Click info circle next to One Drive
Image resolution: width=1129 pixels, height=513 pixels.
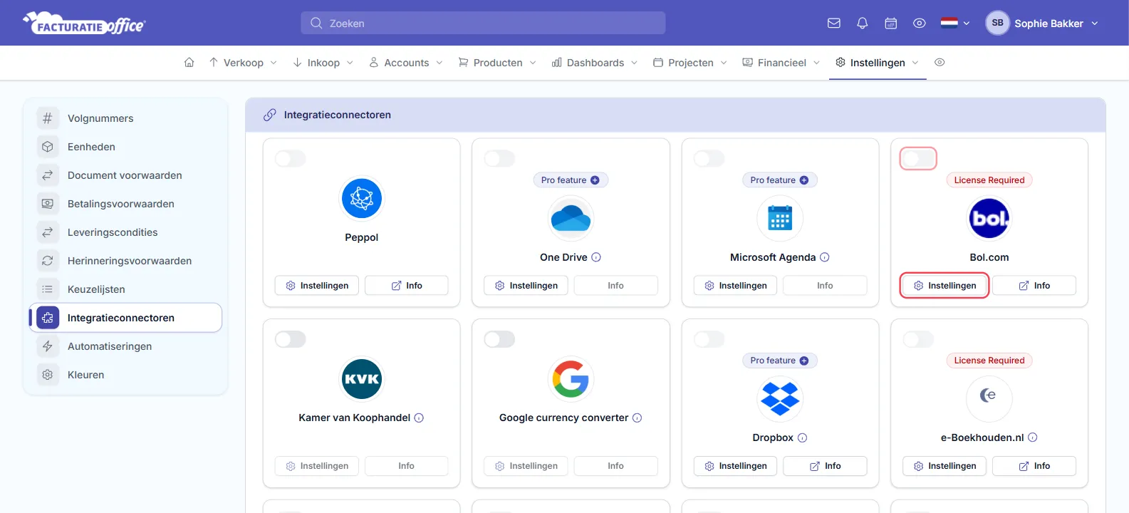pyautogui.click(x=596, y=257)
